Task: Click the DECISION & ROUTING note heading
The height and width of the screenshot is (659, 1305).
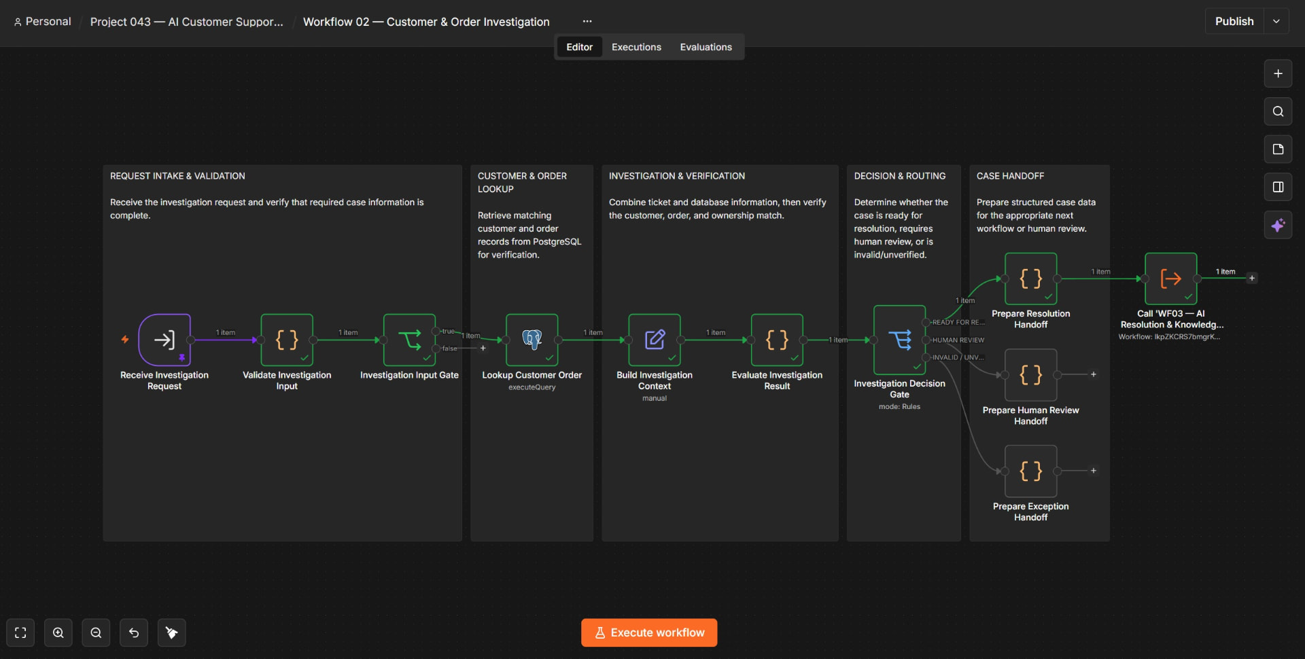Action: coord(899,176)
